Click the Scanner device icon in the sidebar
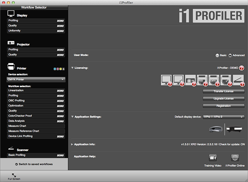Screen dimensions: 248x182 11,148
